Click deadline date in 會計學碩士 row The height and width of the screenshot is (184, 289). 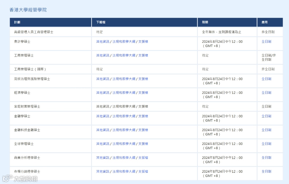click(222, 44)
